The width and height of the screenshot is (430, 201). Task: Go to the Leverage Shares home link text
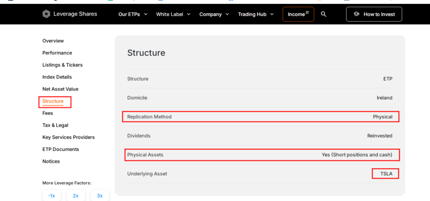[75, 14]
